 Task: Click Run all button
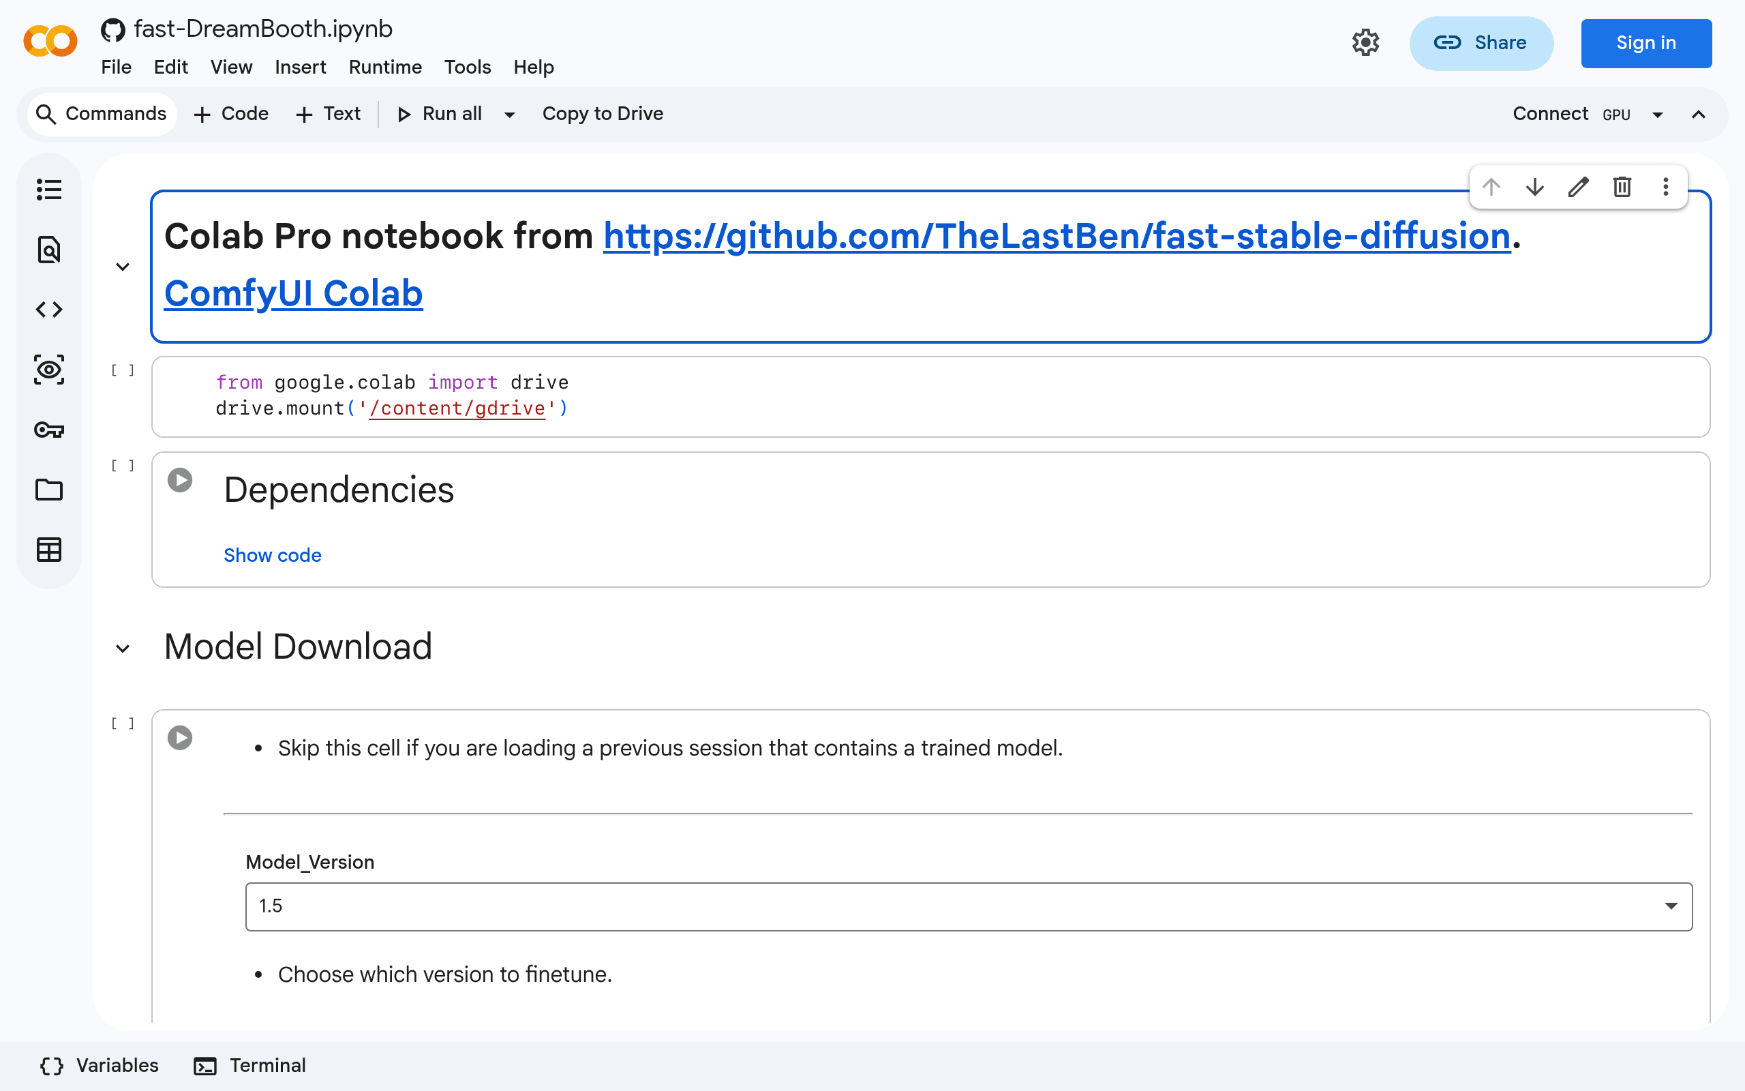coord(439,114)
